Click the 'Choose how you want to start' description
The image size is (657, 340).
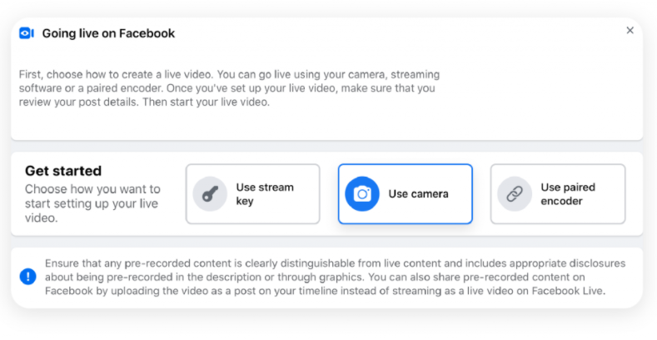point(92,203)
